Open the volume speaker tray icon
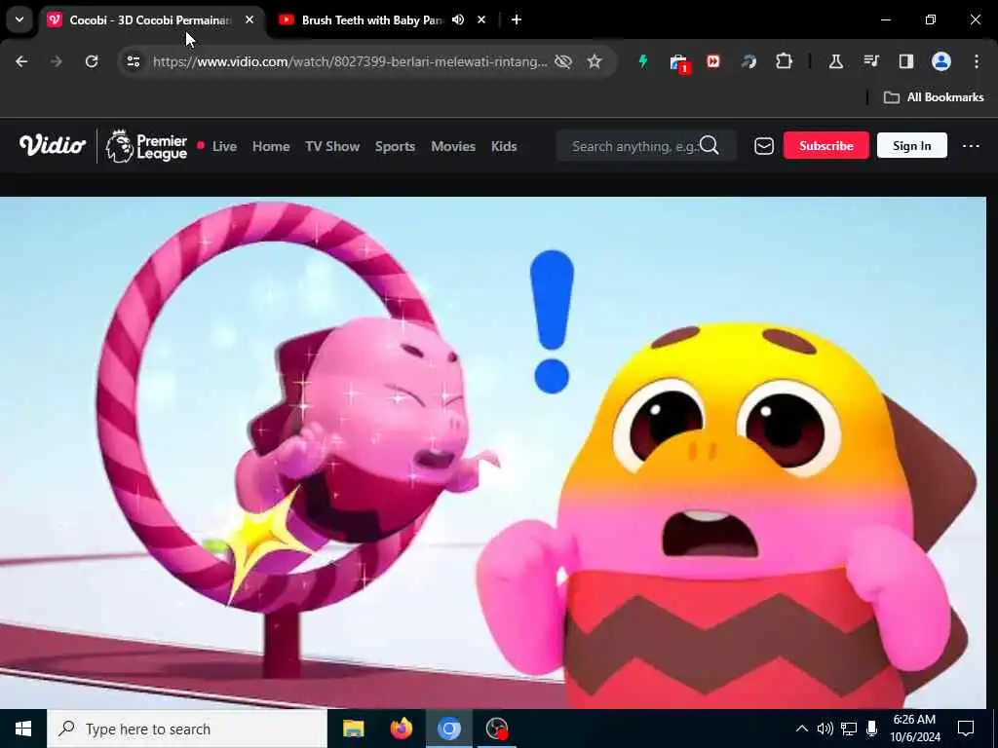Image resolution: width=998 pixels, height=748 pixels. tap(825, 729)
